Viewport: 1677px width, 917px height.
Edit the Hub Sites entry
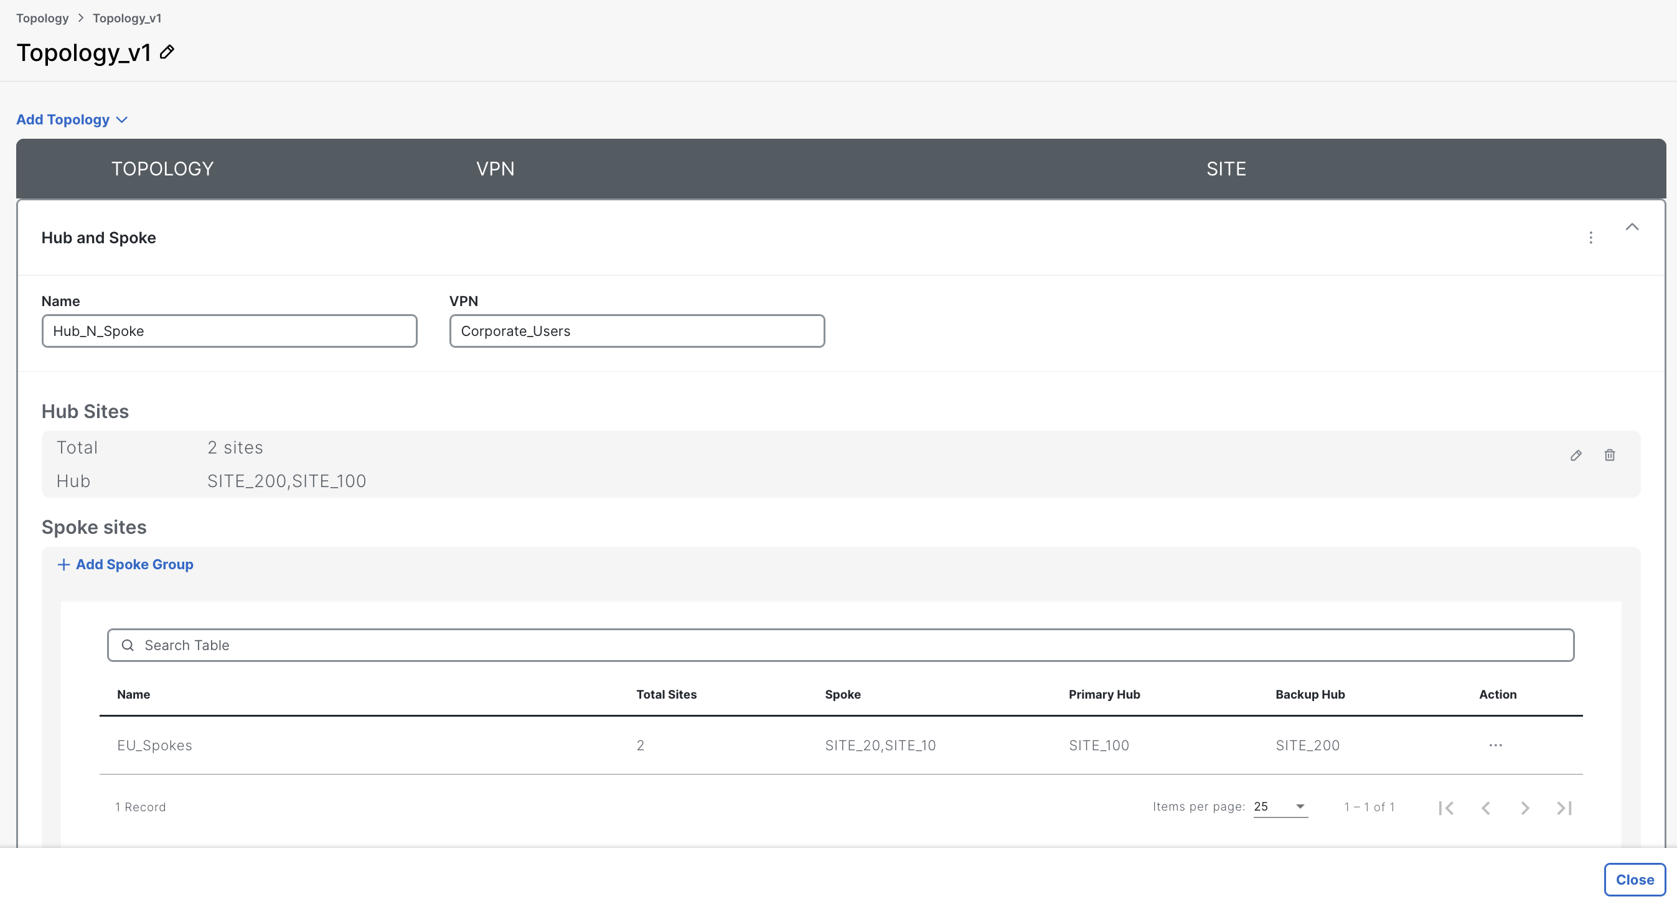point(1576,455)
